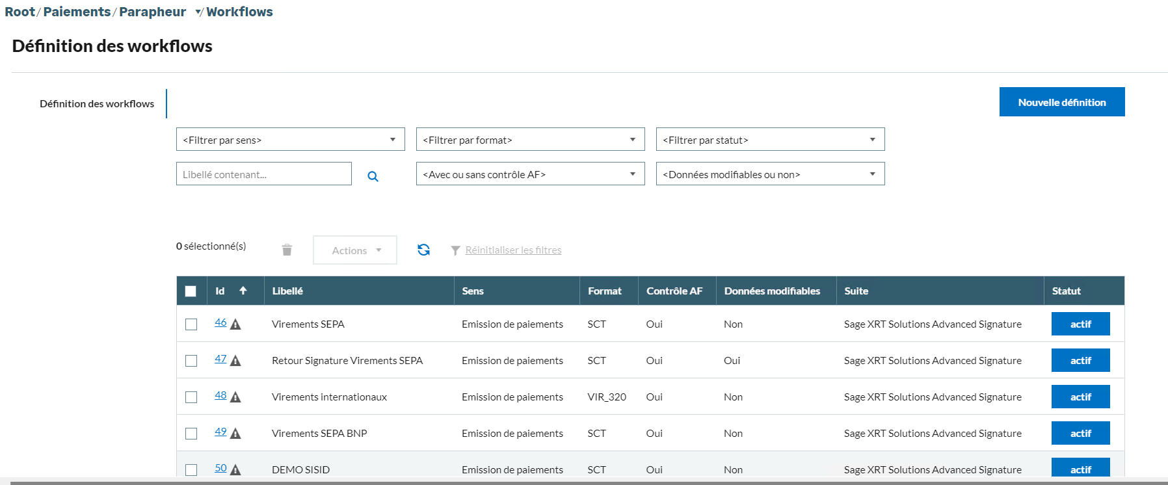The width and height of the screenshot is (1168, 485).
Task: Click actif status for Retour Signature row
Action: tap(1080, 361)
